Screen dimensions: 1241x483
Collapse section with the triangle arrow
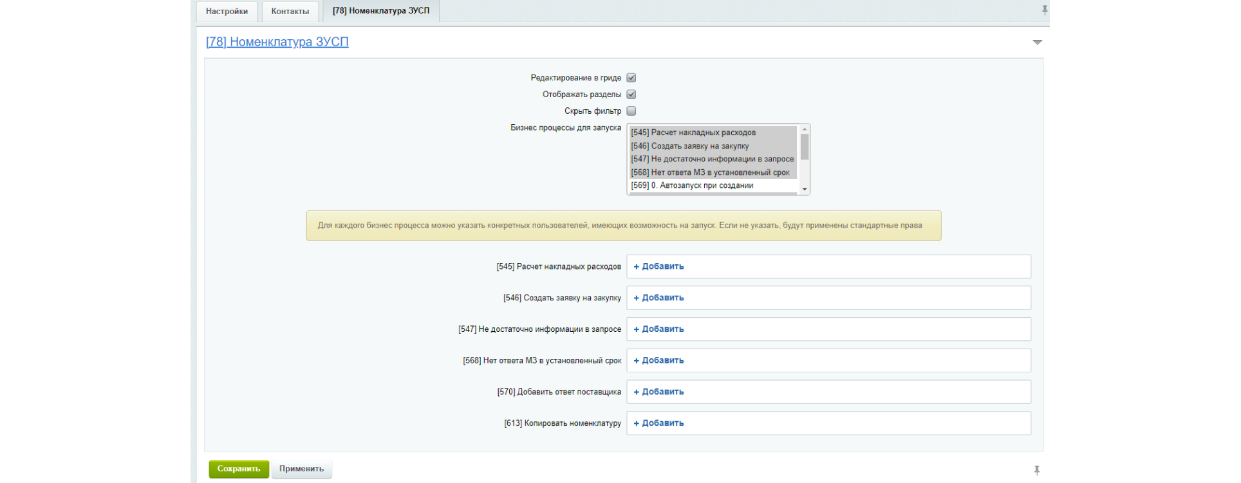point(1037,42)
